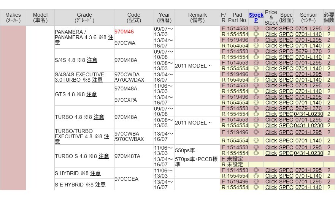Open SPEC in 970CWBA rear pad row
This screenshot has width=335, height=199.
(x=286, y=141)
